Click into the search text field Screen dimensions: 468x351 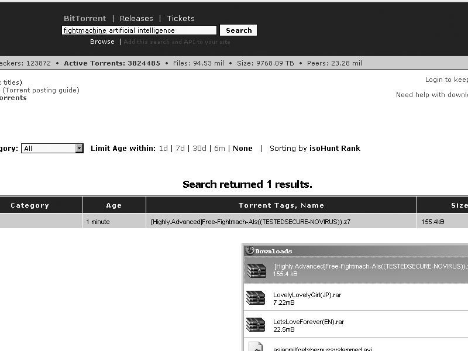[139, 30]
